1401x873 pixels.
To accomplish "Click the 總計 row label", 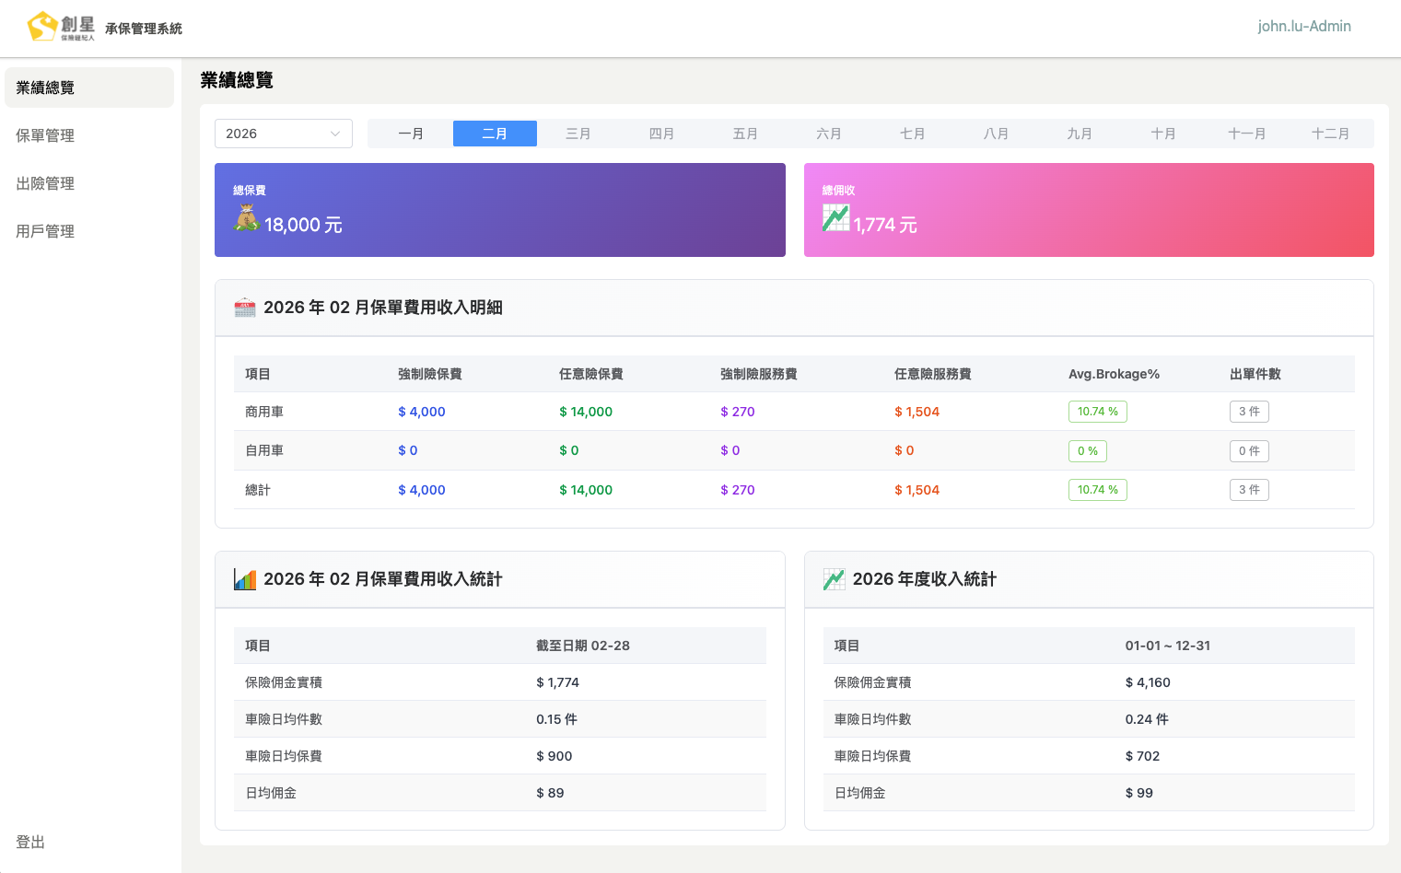I will (258, 490).
